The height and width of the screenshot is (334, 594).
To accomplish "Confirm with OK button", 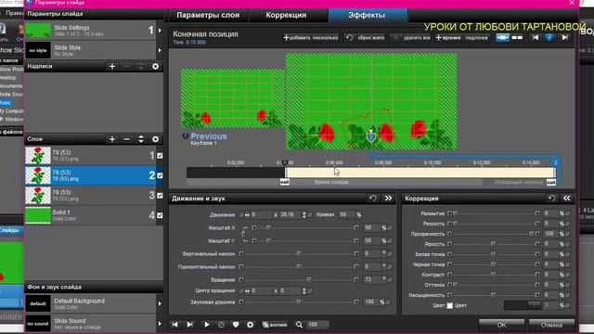I will tap(501, 325).
